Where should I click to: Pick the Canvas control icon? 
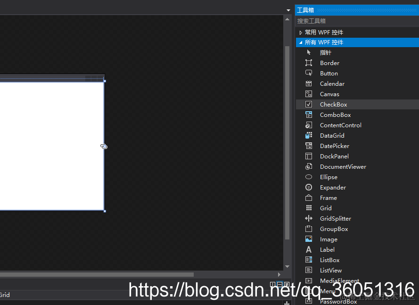(x=309, y=94)
